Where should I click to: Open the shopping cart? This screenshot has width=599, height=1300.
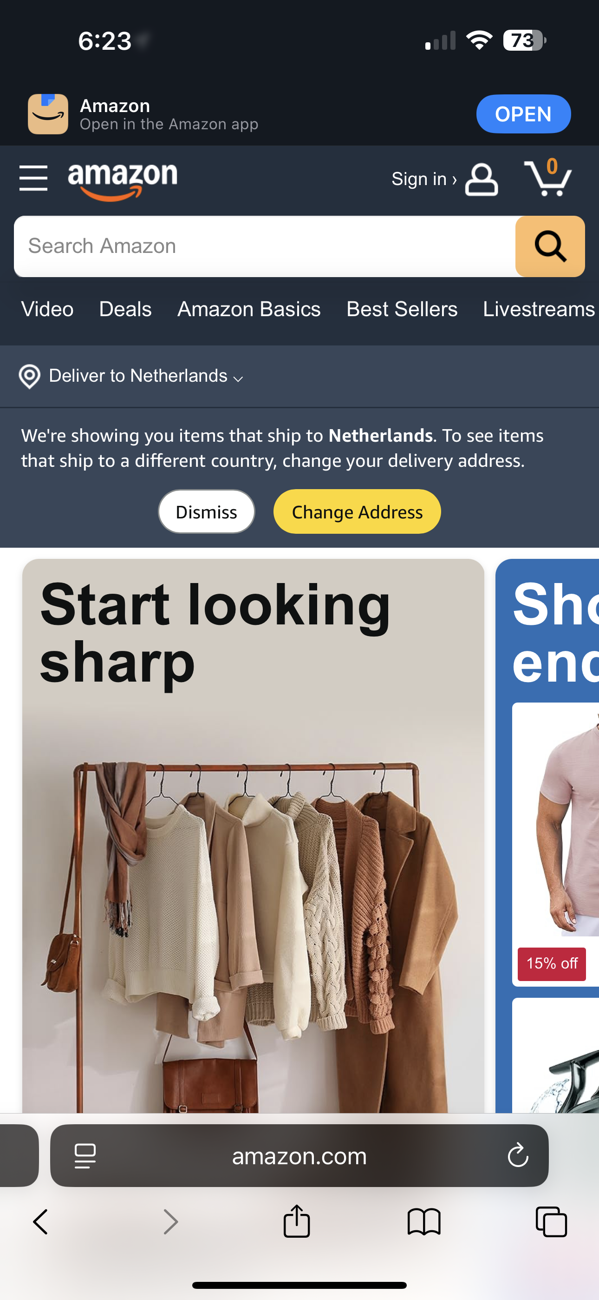tap(547, 177)
